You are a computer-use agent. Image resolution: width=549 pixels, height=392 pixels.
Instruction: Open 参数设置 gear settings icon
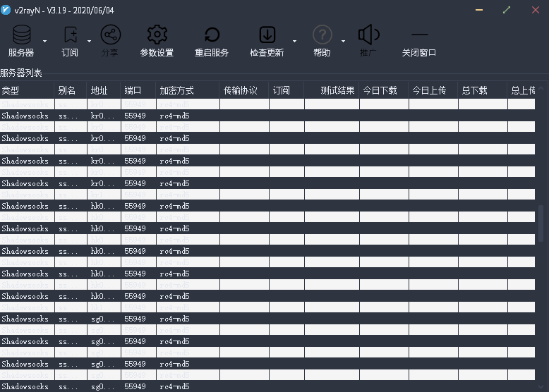point(157,35)
